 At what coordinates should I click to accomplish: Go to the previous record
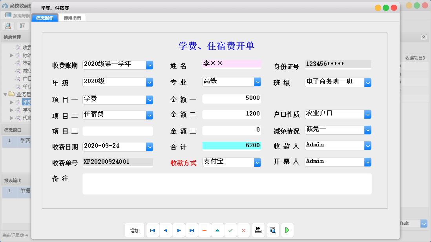(x=165, y=230)
